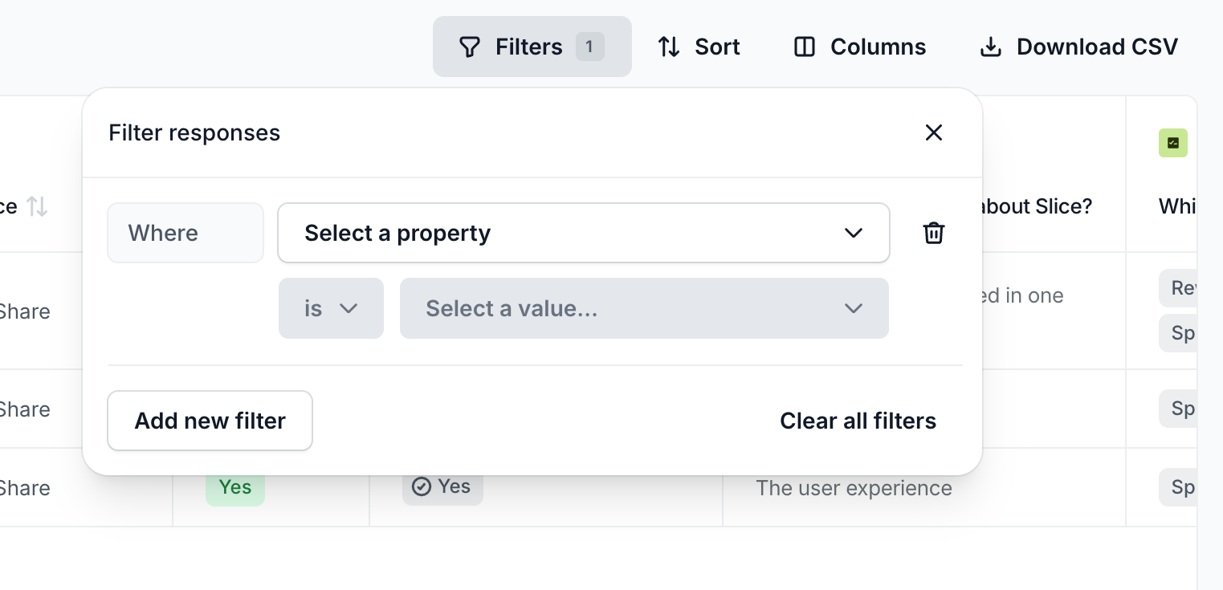Open the Select a value dropdown
This screenshot has width=1223, height=590.
pyautogui.click(x=644, y=308)
